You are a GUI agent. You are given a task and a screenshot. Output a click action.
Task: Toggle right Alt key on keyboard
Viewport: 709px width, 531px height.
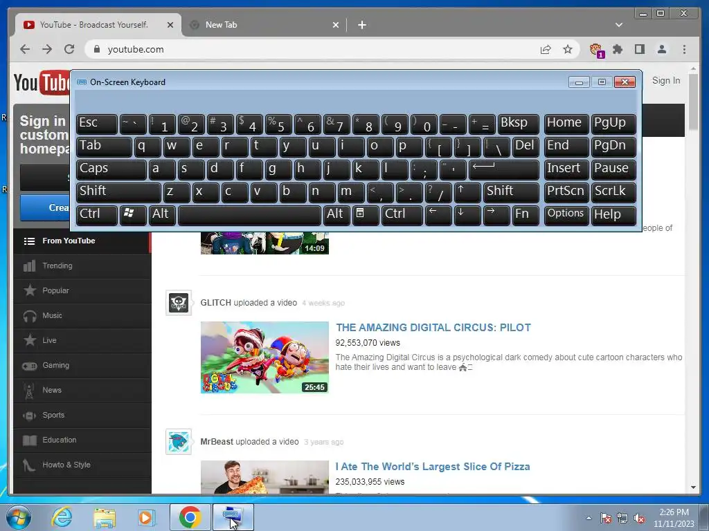(x=336, y=215)
